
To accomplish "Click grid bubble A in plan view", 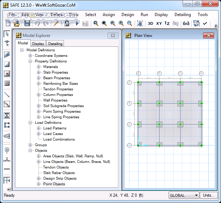I will (138, 73).
